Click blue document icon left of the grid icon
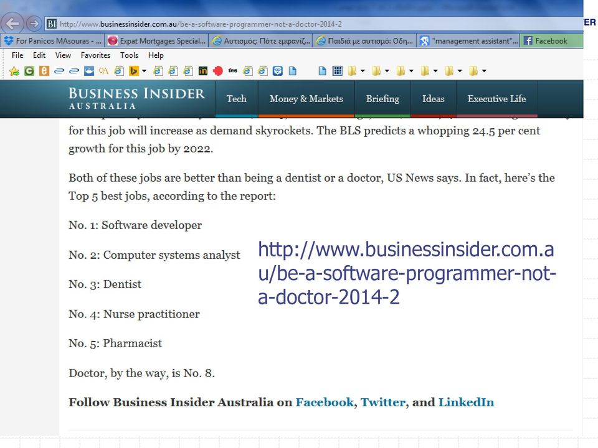The height and width of the screenshot is (448, 598). tap(322, 71)
